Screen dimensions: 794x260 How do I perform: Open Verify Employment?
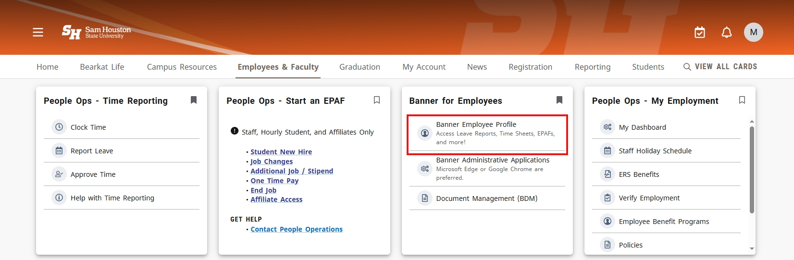click(x=666, y=198)
